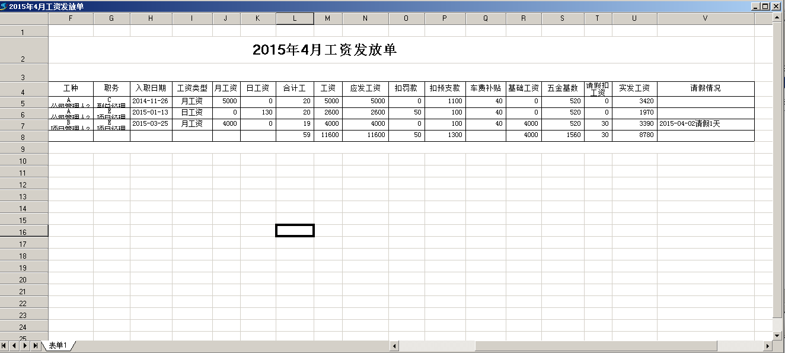Select column L header
This screenshot has width=785, height=353.
(x=295, y=18)
